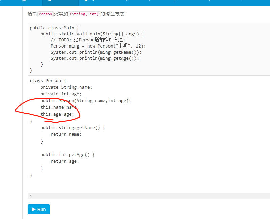Click the 'System.out.println(ming.getName());' line
The width and height of the screenshot is (270, 219).
(x=96, y=52)
